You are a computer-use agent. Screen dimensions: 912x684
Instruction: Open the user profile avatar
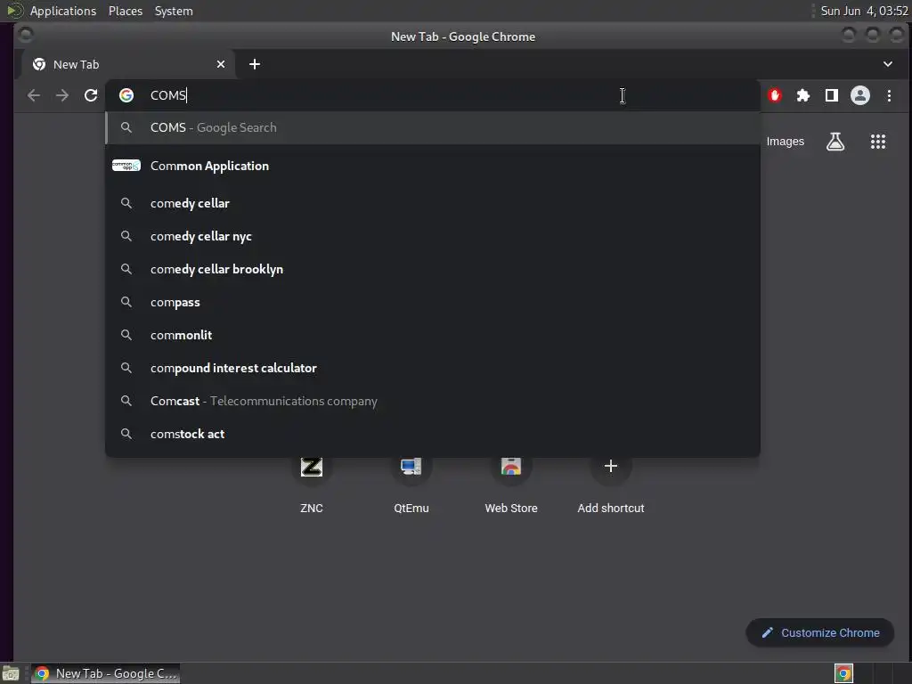(860, 95)
